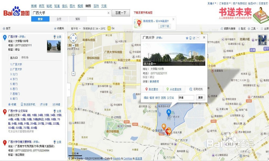Click the 全屏 fullscreen button

[x=265, y=28]
